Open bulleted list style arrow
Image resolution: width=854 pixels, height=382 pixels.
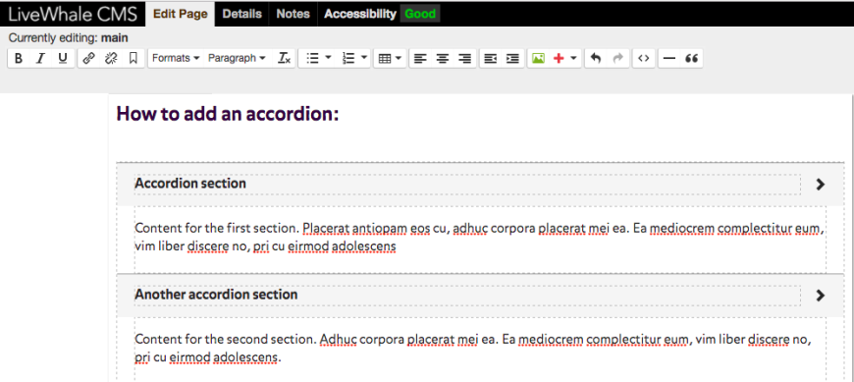[329, 57]
